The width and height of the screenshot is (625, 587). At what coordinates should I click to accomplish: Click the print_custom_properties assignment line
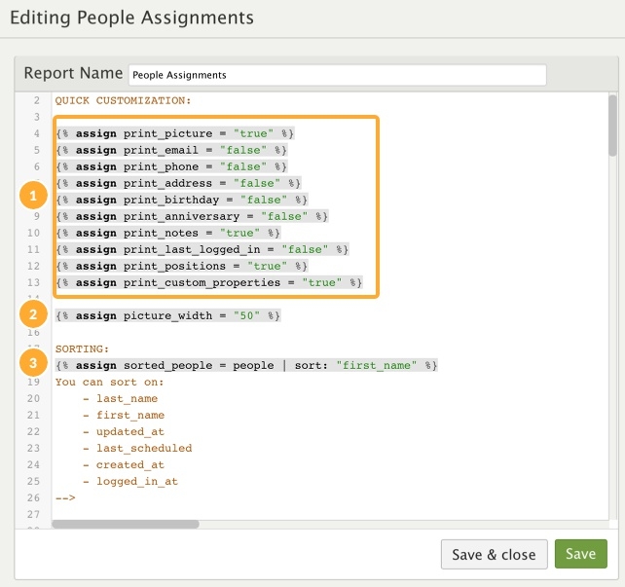209,282
